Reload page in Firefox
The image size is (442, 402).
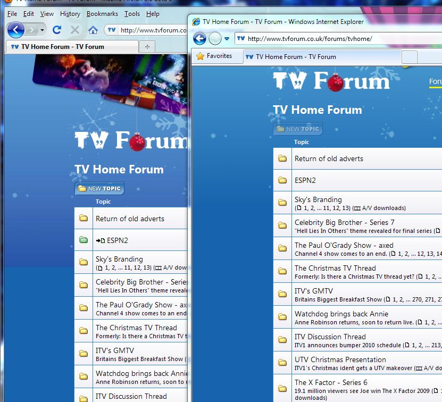click(57, 30)
